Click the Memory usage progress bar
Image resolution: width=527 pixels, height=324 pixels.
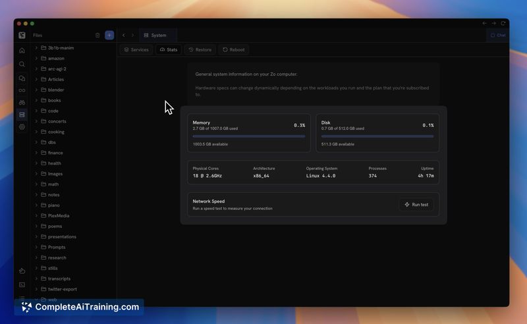249,136
